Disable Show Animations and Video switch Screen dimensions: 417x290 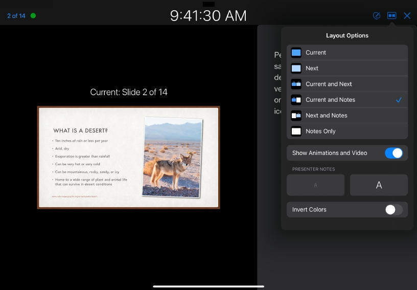tap(393, 153)
